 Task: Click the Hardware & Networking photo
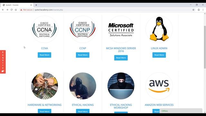pos(44,86)
